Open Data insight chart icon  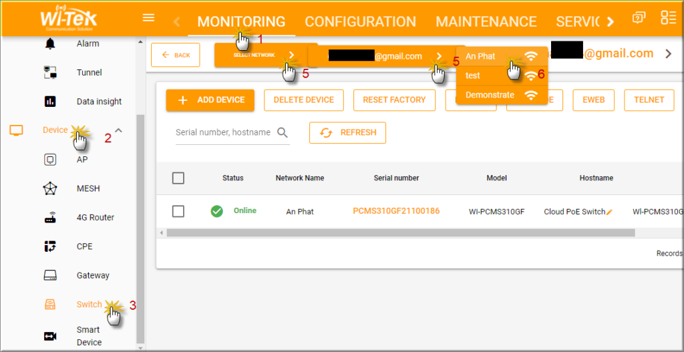[x=50, y=102]
